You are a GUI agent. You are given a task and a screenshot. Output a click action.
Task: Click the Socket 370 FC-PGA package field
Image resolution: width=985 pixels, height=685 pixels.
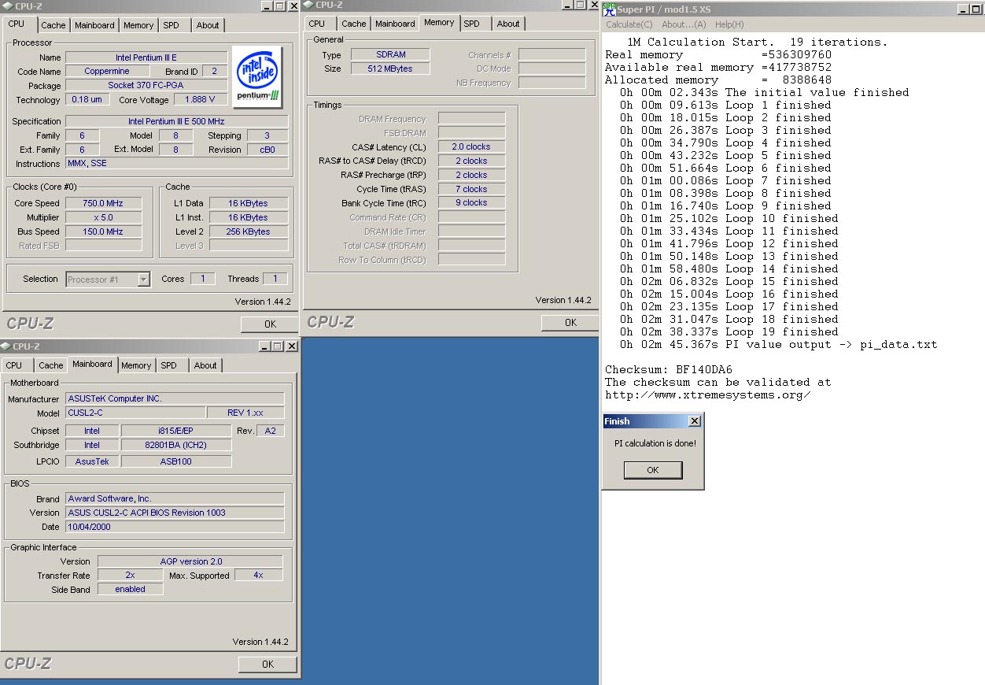pyautogui.click(x=146, y=85)
